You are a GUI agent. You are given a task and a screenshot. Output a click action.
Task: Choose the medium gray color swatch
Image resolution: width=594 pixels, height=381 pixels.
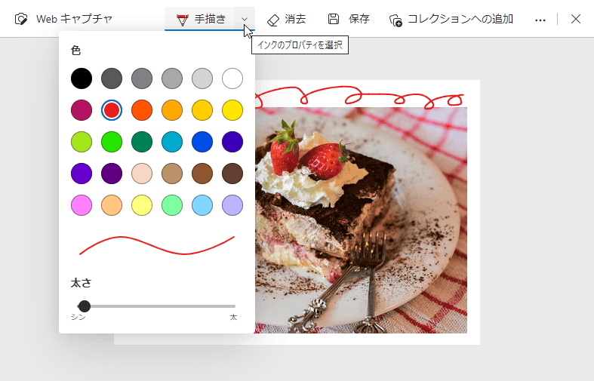coord(142,78)
